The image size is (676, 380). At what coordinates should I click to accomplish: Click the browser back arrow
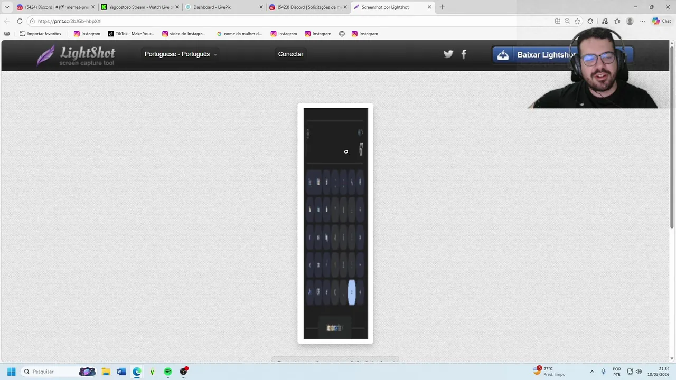coord(7,21)
